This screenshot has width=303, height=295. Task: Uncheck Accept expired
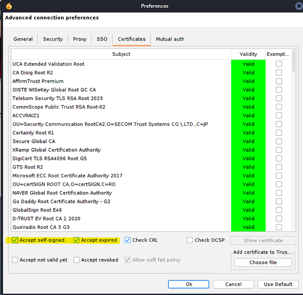pyautogui.click(x=76, y=240)
